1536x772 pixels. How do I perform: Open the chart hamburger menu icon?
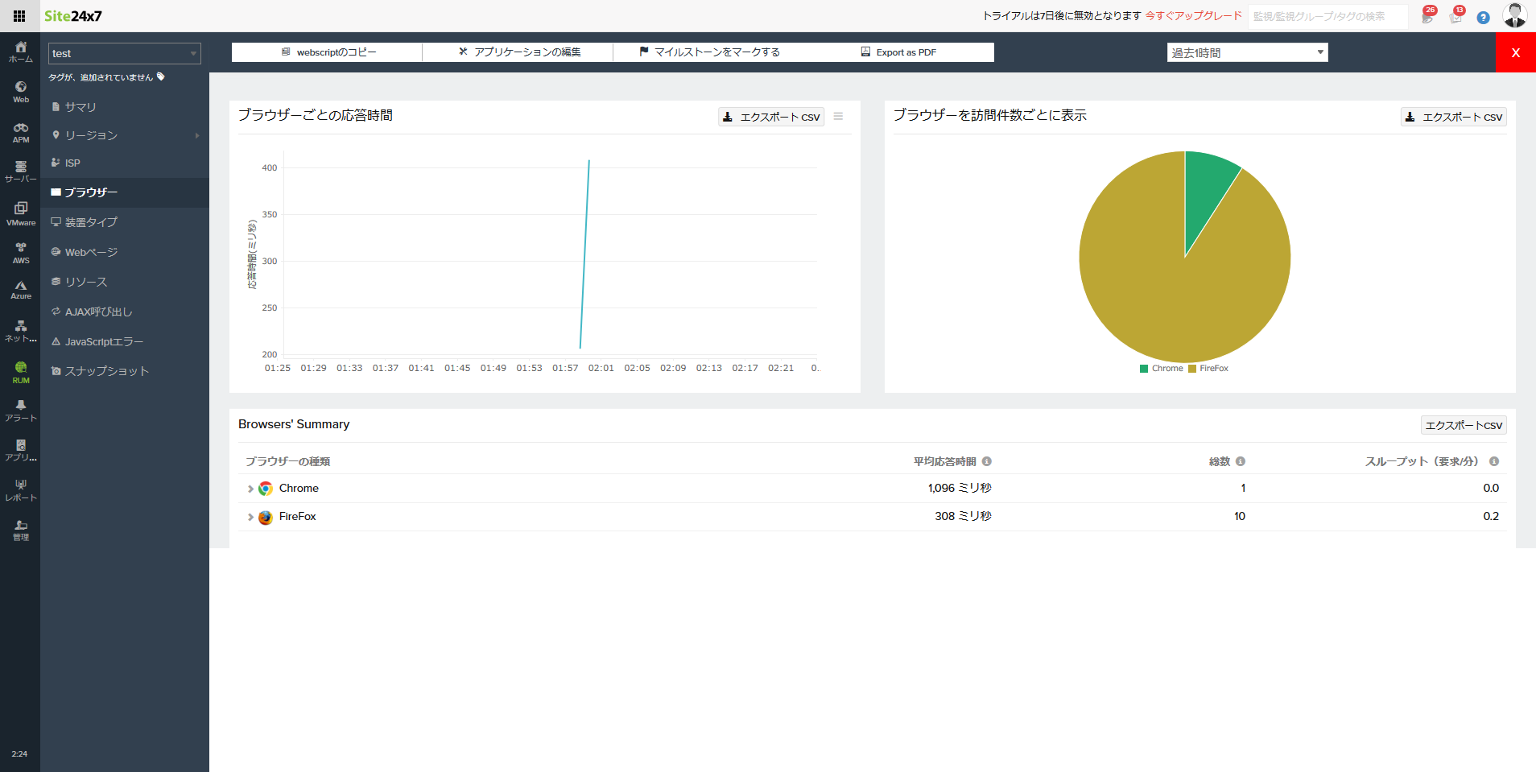[x=838, y=117]
